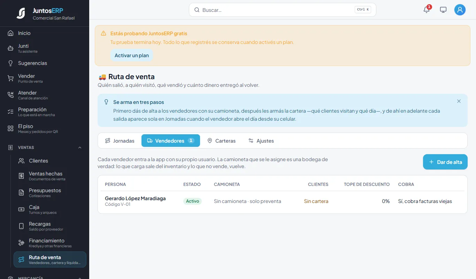Click the Ctrl K shortcut badge
Viewport: 476px width, 279px height.
[363, 10]
